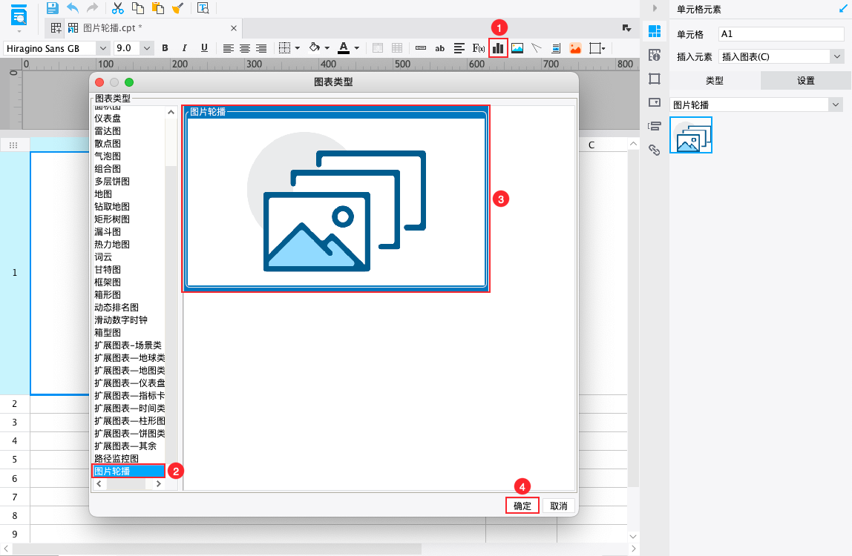This screenshot has height=556, width=852.
Task: Click 确定 to confirm chart type
Action: pyautogui.click(x=522, y=506)
